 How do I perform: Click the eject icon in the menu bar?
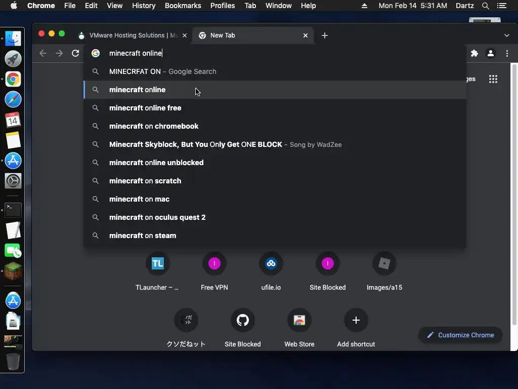(x=364, y=6)
